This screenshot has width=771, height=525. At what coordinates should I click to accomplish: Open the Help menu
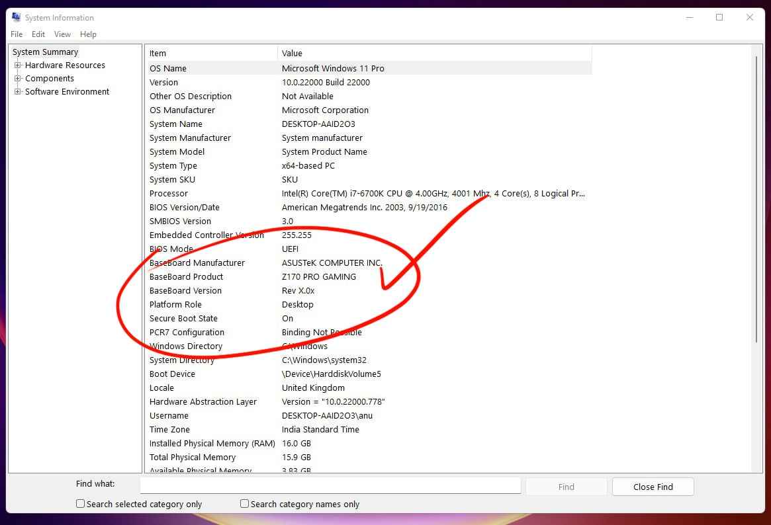[88, 34]
